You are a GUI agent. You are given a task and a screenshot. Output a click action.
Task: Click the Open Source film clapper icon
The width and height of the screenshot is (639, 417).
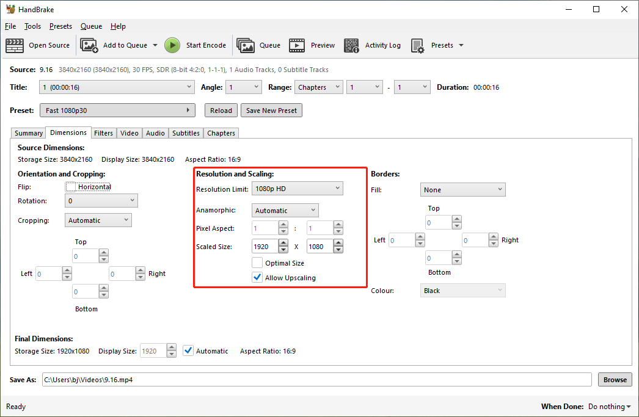(14, 45)
